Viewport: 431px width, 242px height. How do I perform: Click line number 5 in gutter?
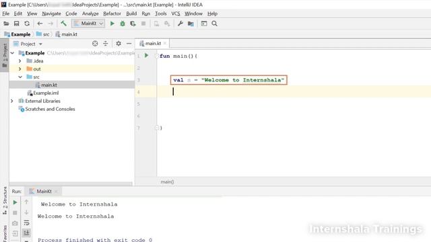(139, 104)
